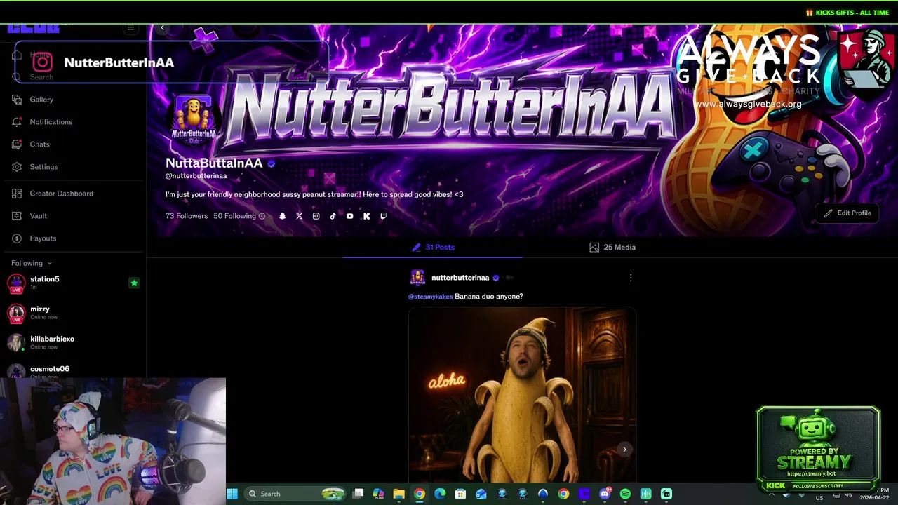Viewport: 898px width, 505px height.
Task: Collapse the Following list in the sidebar
Action: (32, 263)
